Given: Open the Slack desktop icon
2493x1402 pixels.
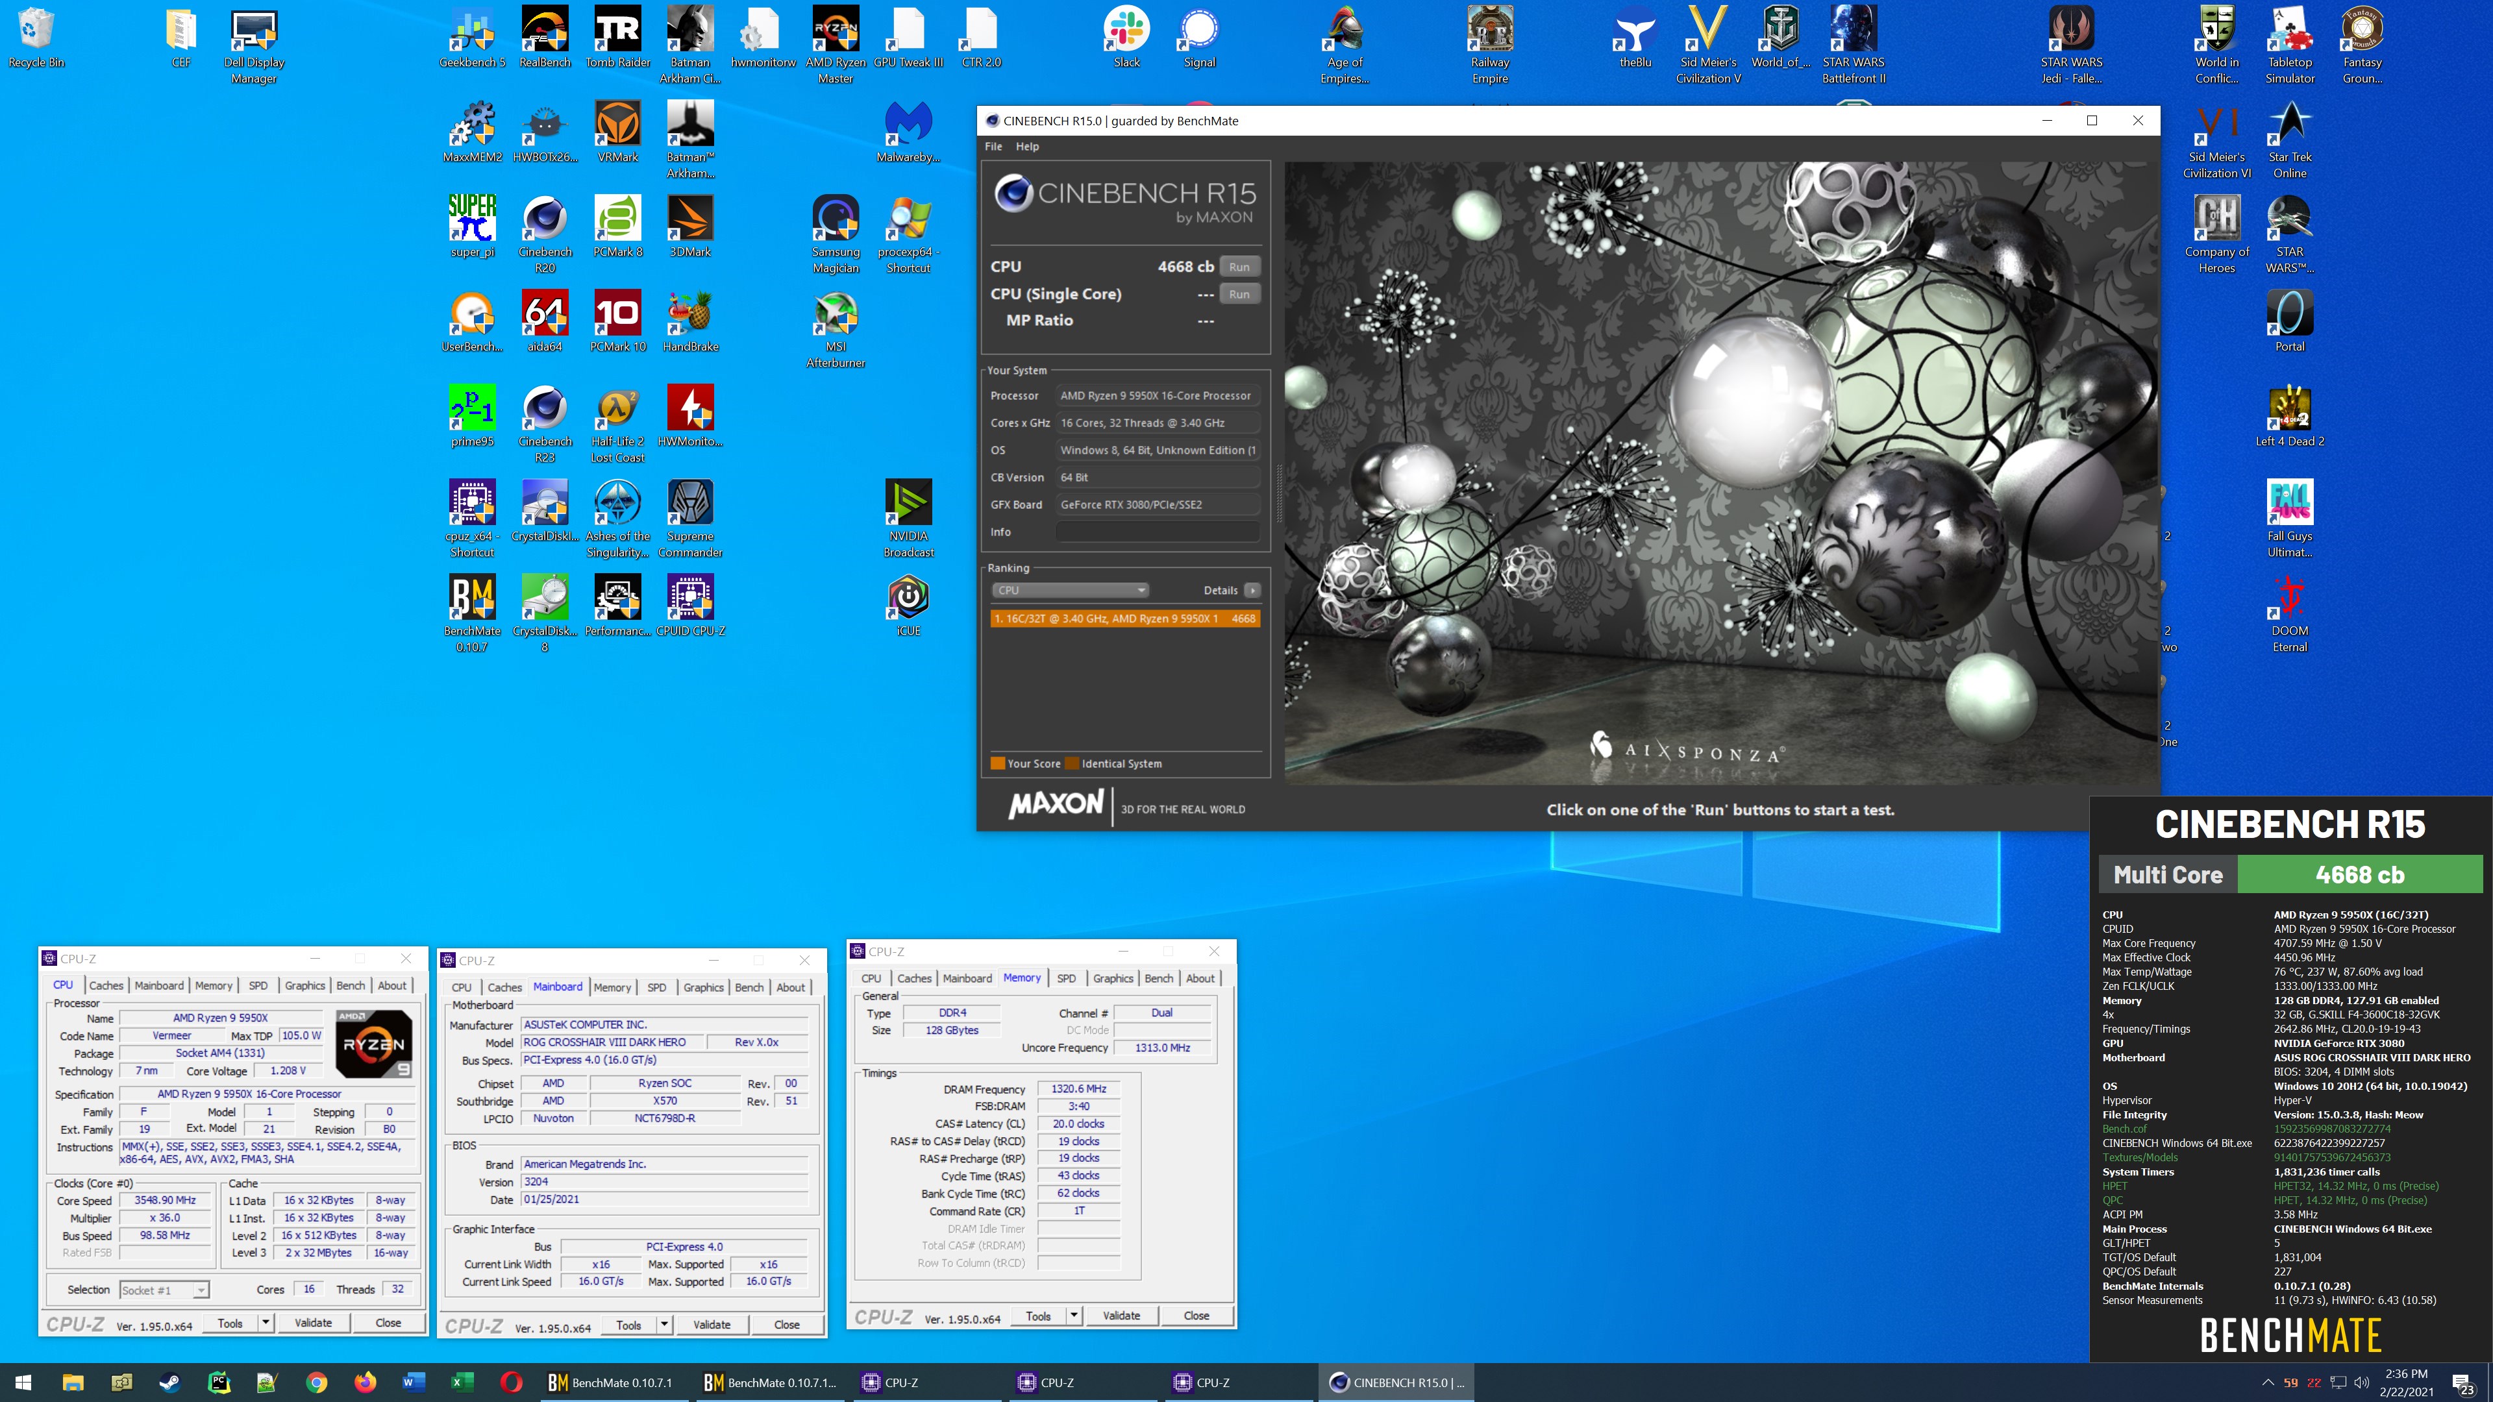Looking at the screenshot, I should (x=1126, y=38).
